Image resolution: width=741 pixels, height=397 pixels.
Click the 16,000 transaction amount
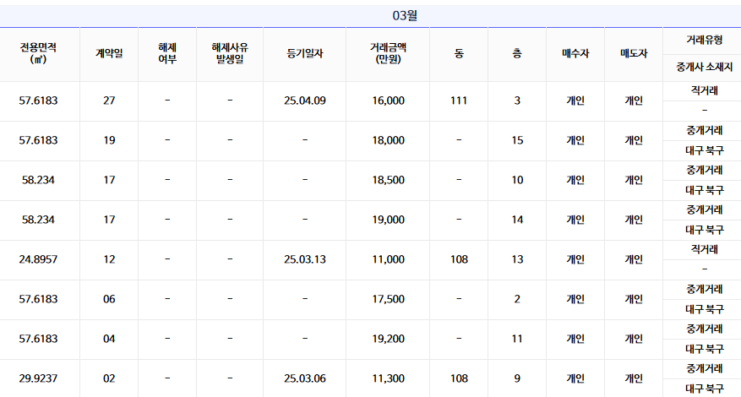coord(388,101)
